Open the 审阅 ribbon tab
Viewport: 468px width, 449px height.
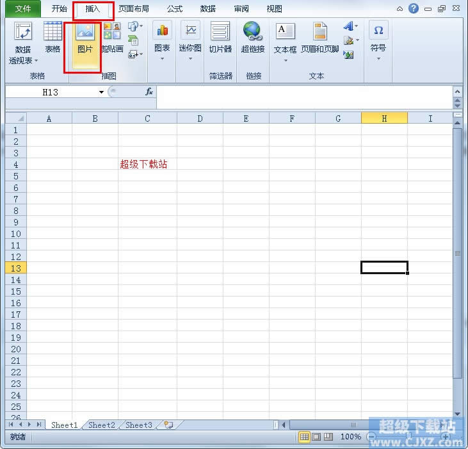point(241,9)
